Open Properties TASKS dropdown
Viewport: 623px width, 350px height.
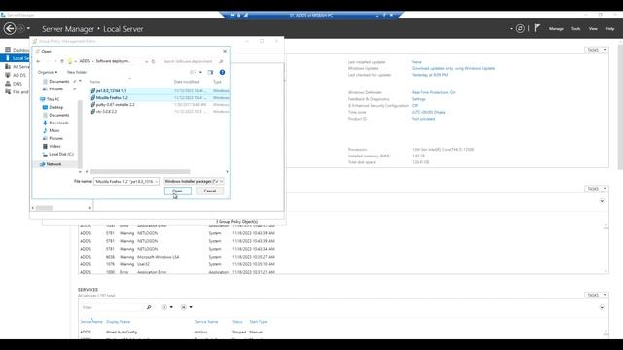597,50
